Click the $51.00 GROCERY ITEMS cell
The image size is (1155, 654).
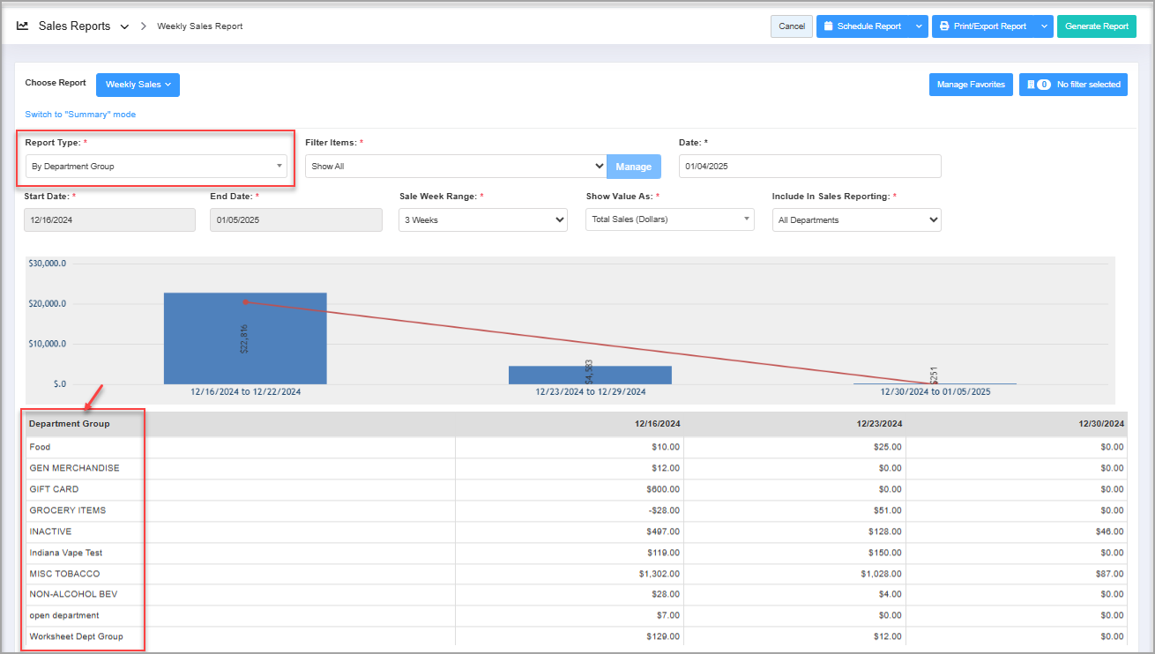[889, 510]
